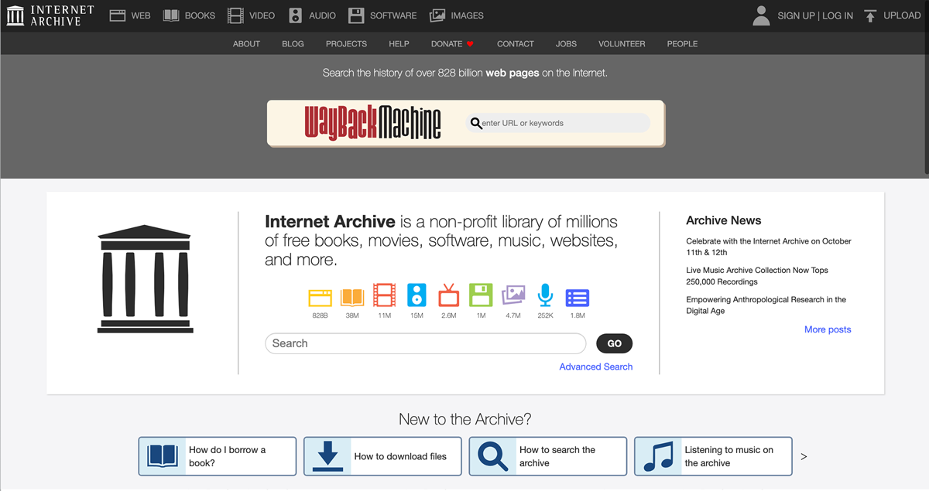Viewport: 929px width, 491px height.
Task: Expand next help cards with right arrow
Action: (804, 457)
